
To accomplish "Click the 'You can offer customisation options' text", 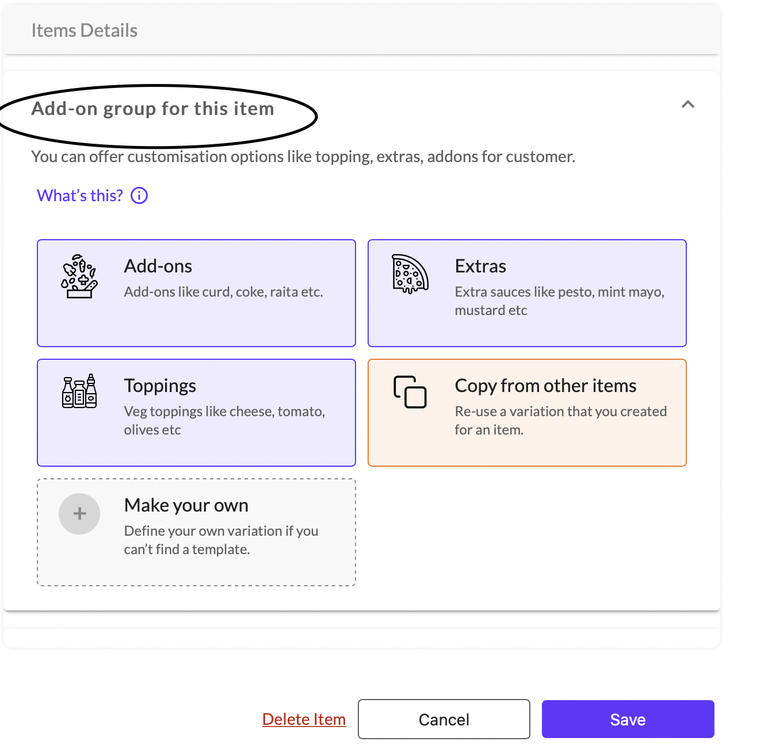I will tap(303, 156).
